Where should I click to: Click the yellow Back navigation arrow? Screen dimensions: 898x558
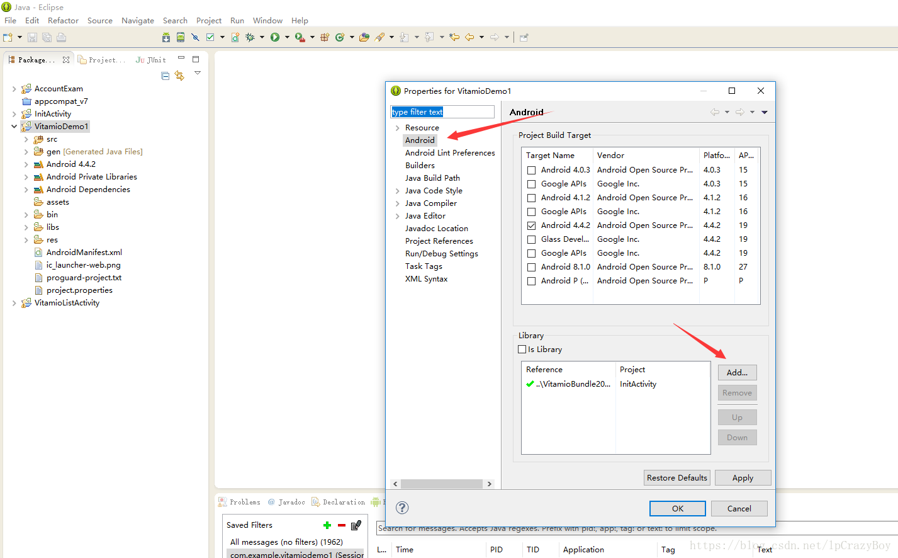click(469, 37)
